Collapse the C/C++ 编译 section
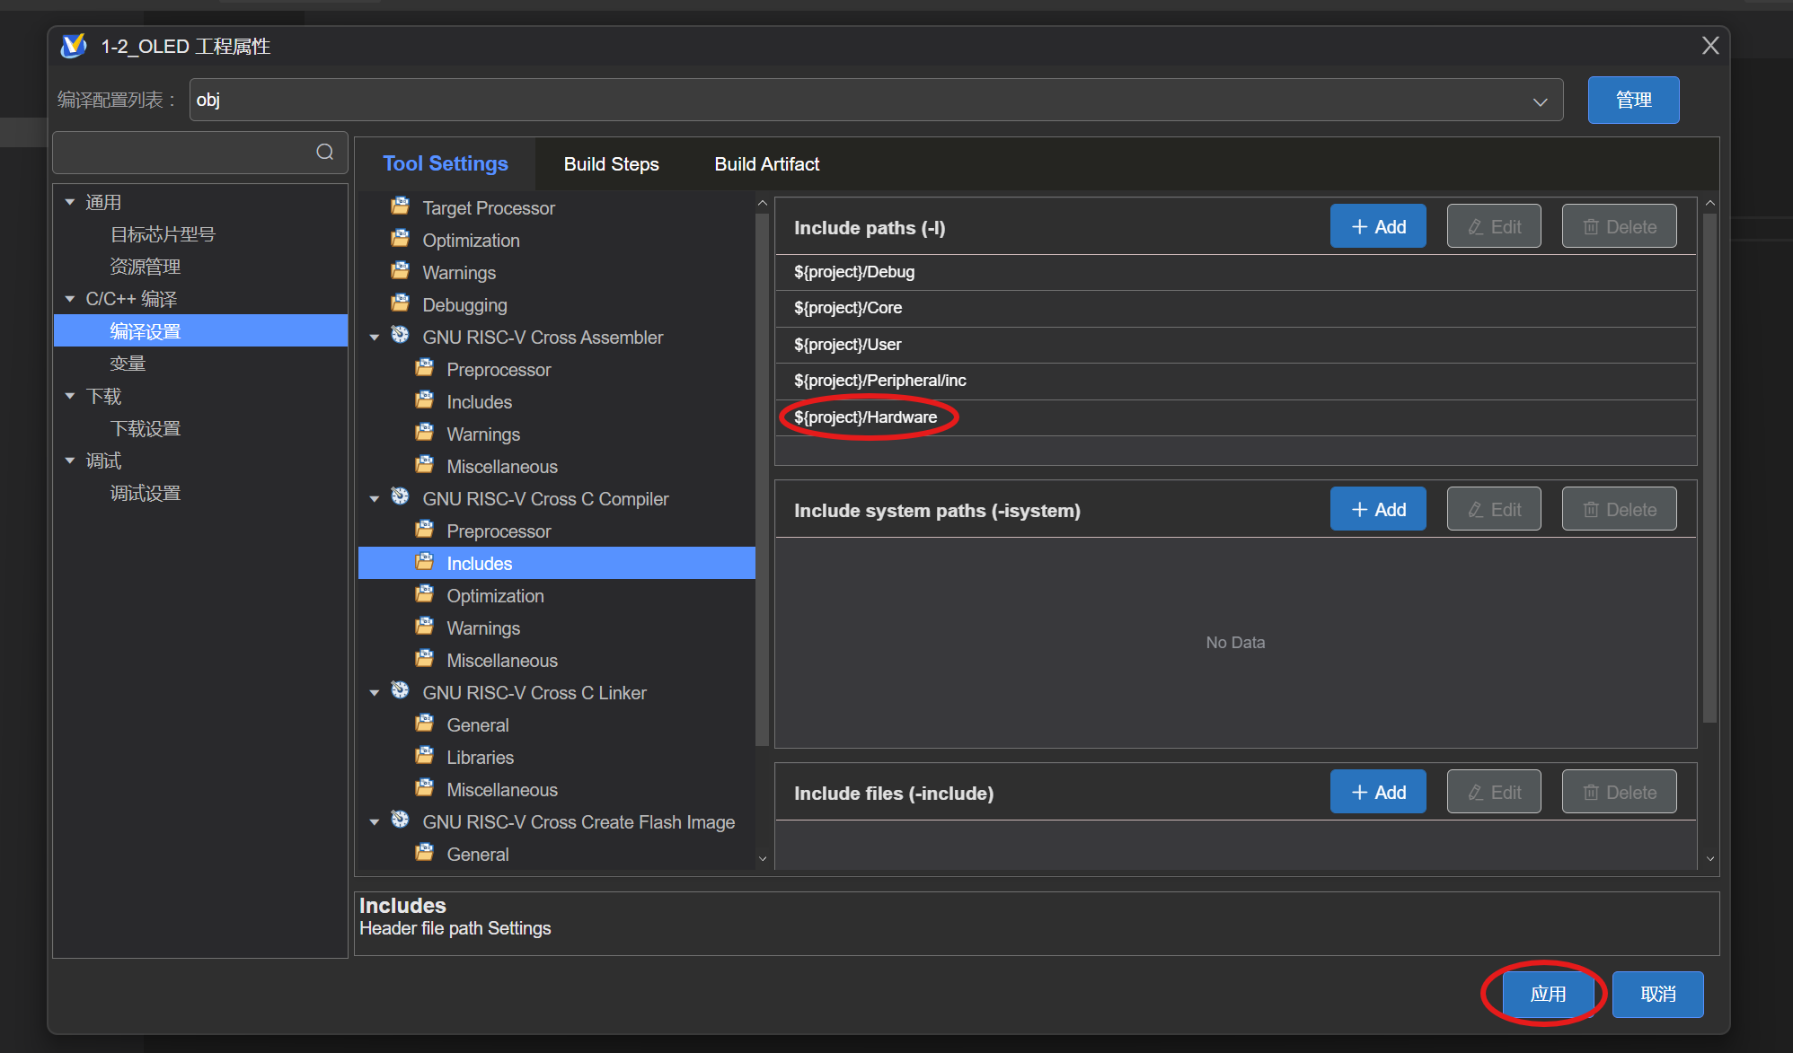1793x1053 pixels. [x=70, y=299]
